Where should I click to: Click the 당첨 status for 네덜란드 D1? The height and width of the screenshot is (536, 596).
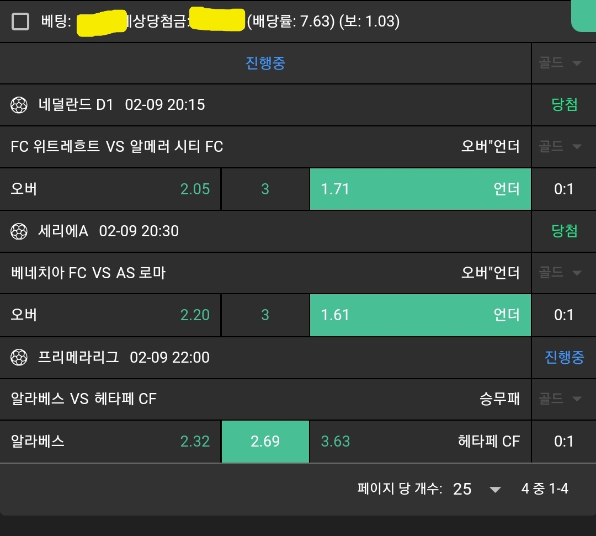click(564, 105)
